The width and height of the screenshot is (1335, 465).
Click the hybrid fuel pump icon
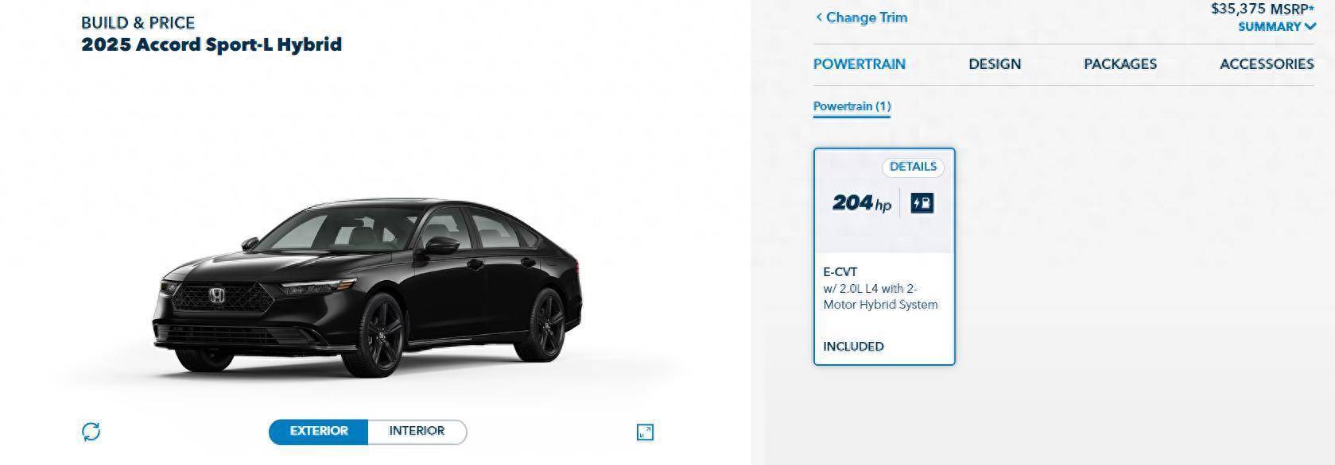[922, 203]
